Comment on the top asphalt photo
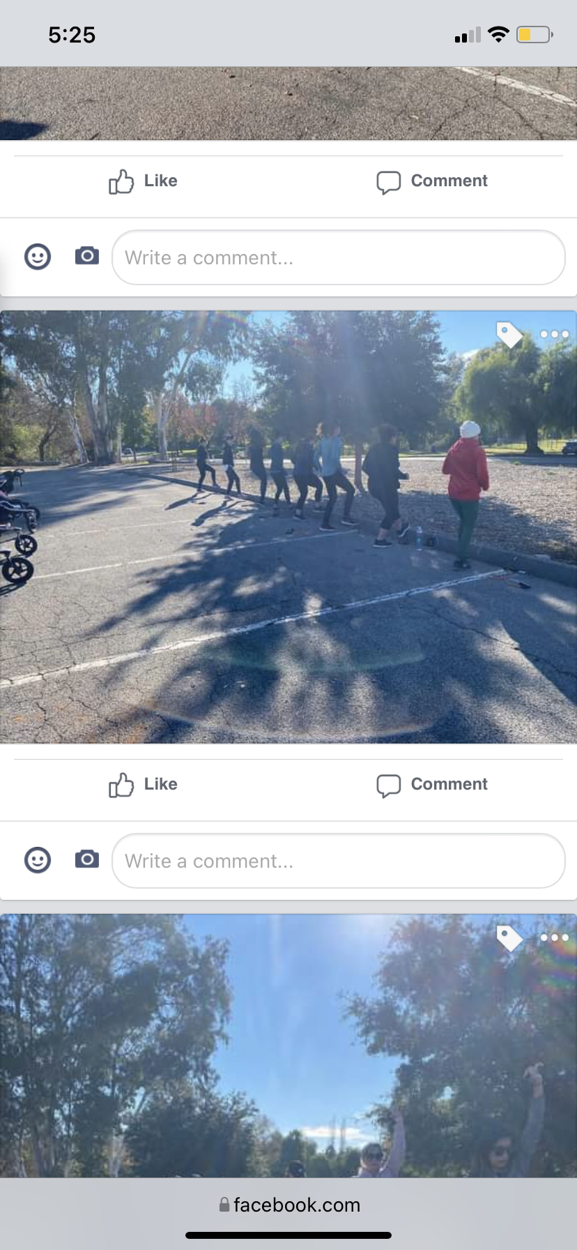The height and width of the screenshot is (1250, 577). 432,181
